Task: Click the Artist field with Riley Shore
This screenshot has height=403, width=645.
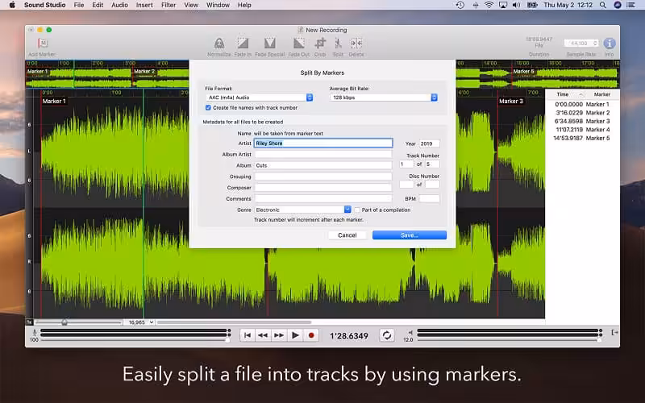Action: point(323,143)
